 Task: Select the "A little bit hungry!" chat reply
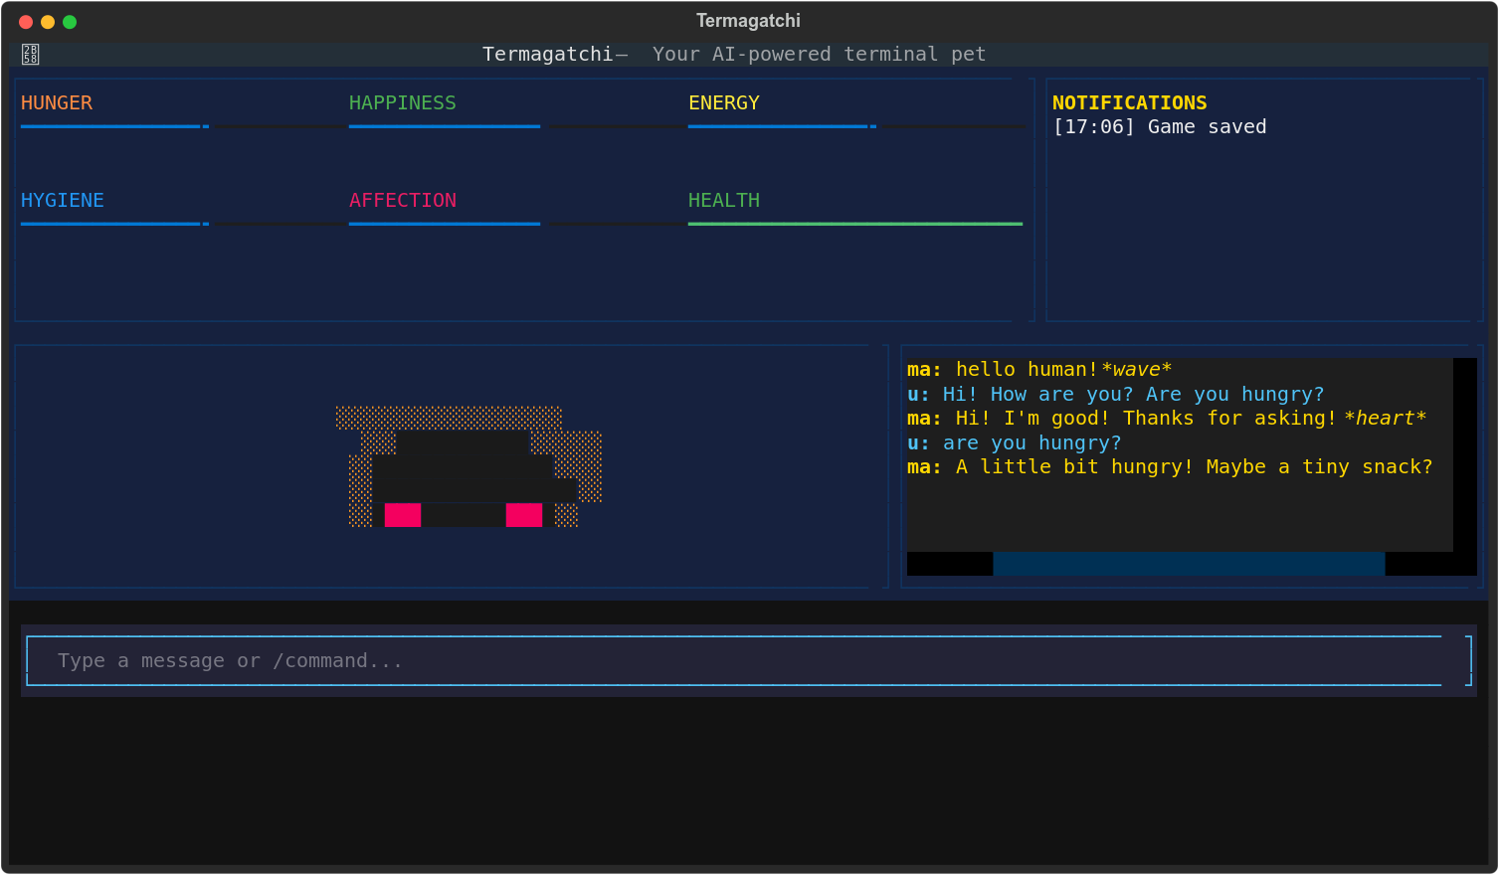pyautogui.click(x=1170, y=467)
